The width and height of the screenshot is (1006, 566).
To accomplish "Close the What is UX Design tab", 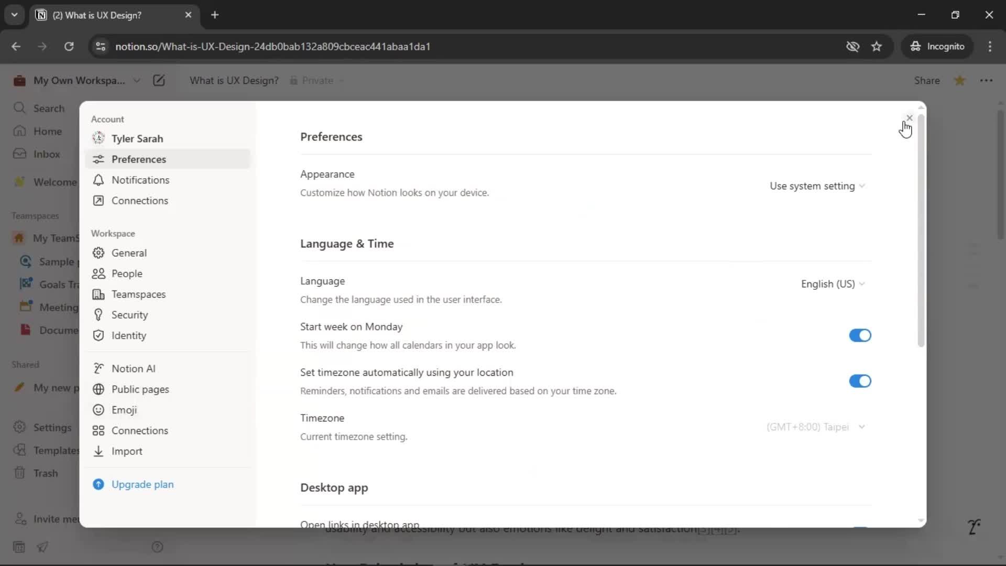I will 188,15.
